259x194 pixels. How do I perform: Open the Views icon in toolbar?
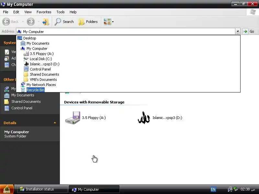(x=107, y=22)
